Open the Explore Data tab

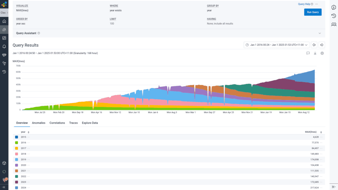pyautogui.click(x=90, y=123)
